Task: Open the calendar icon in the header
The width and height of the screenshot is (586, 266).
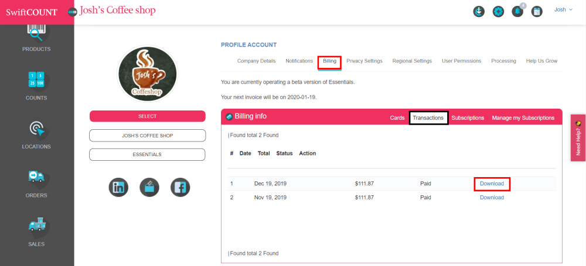Action: pos(537,11)
